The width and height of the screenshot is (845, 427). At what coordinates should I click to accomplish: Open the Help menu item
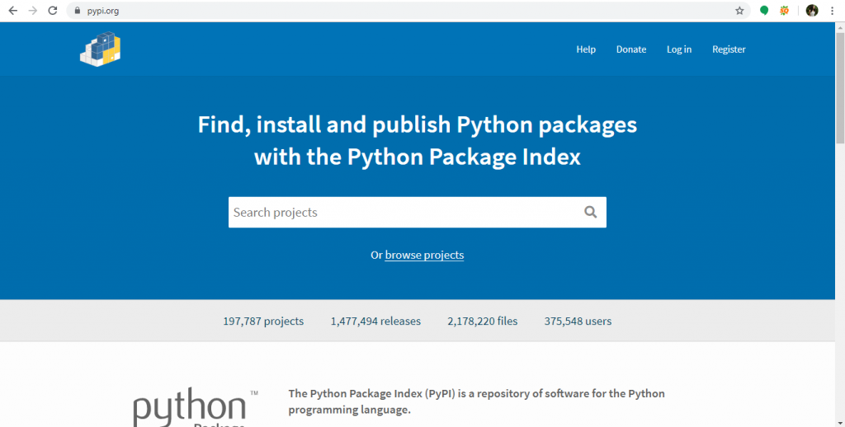tap(586, 49)
